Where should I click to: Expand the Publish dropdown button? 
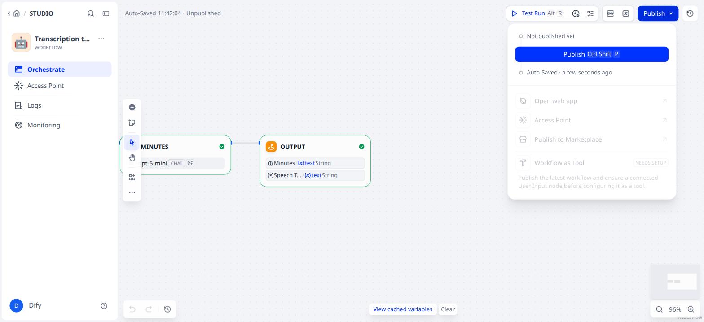(x=658, y=13)
